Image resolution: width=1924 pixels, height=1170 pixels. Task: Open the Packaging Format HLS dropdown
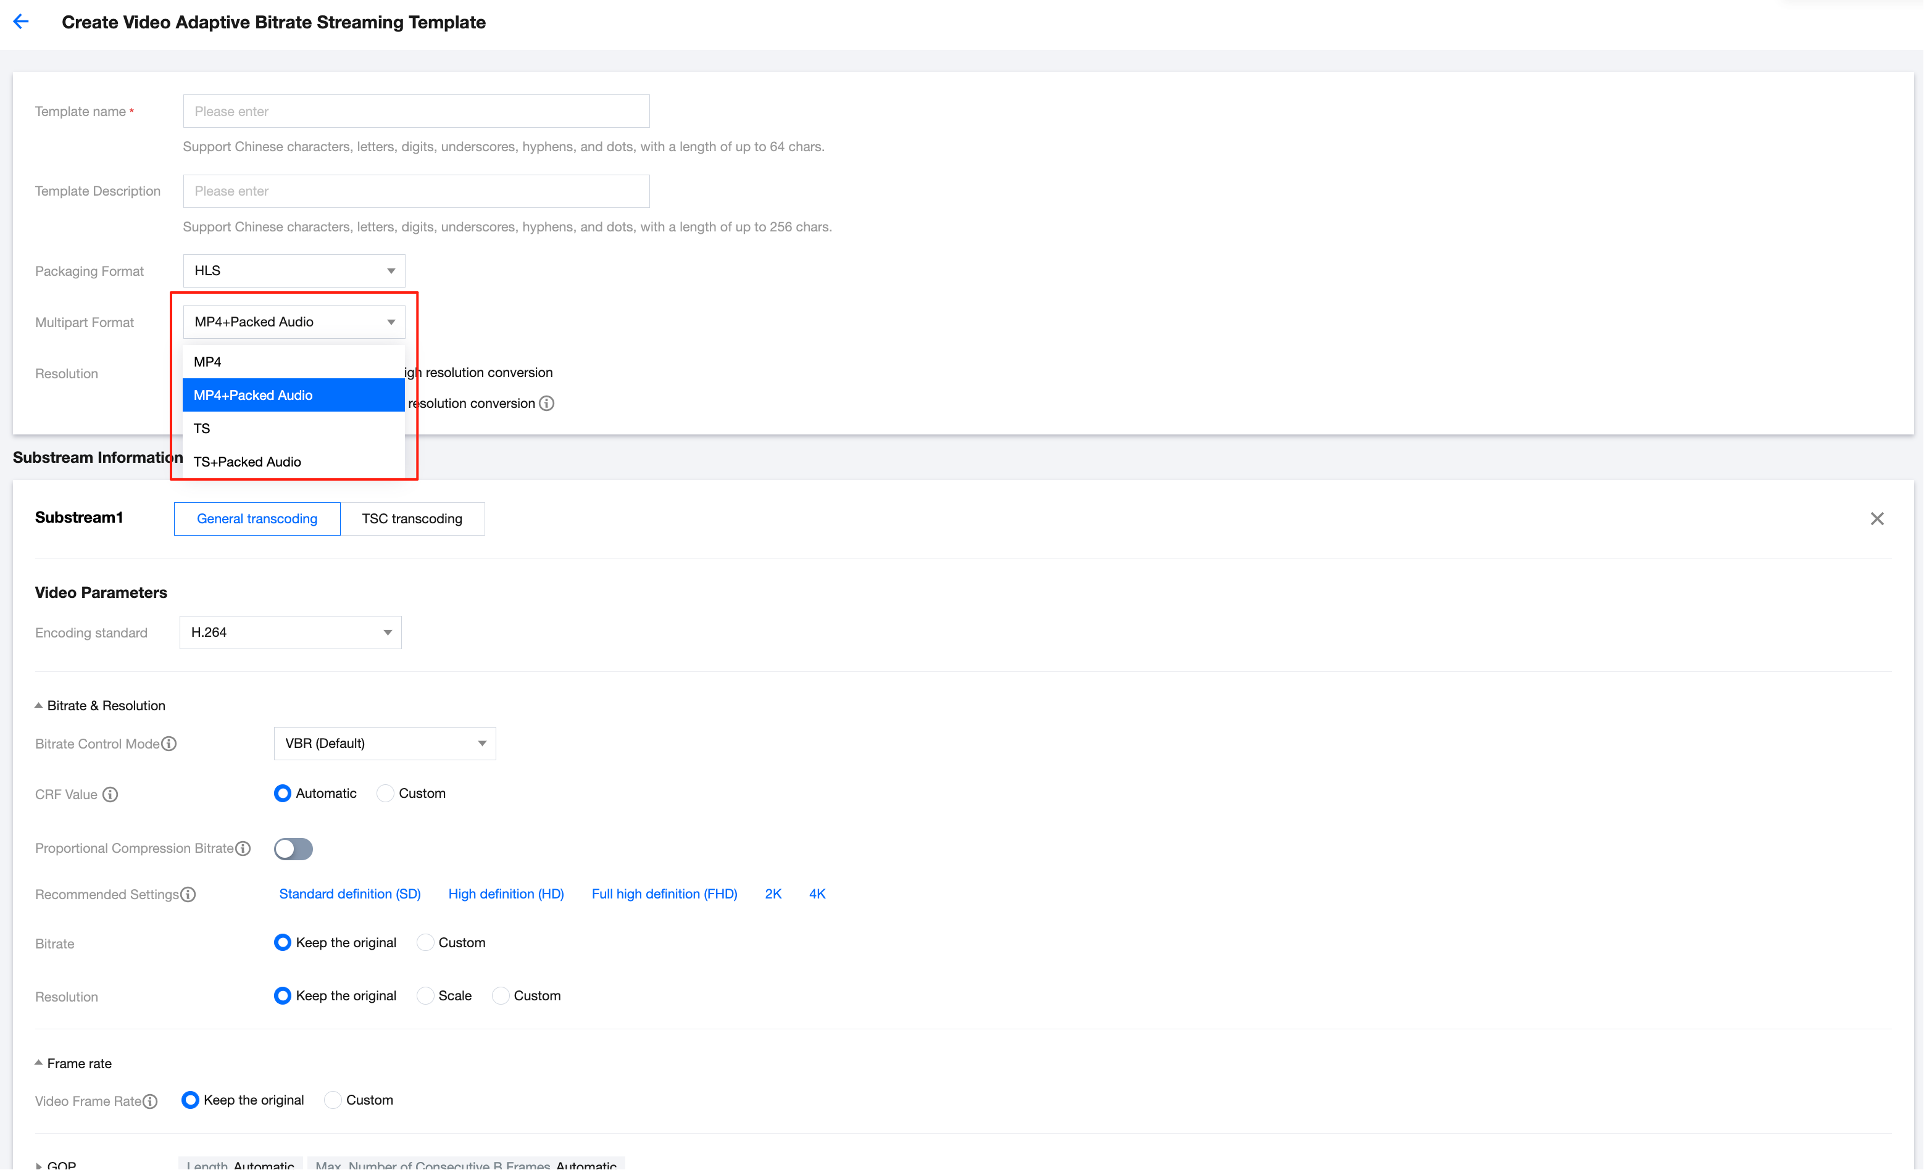(294, 271)
